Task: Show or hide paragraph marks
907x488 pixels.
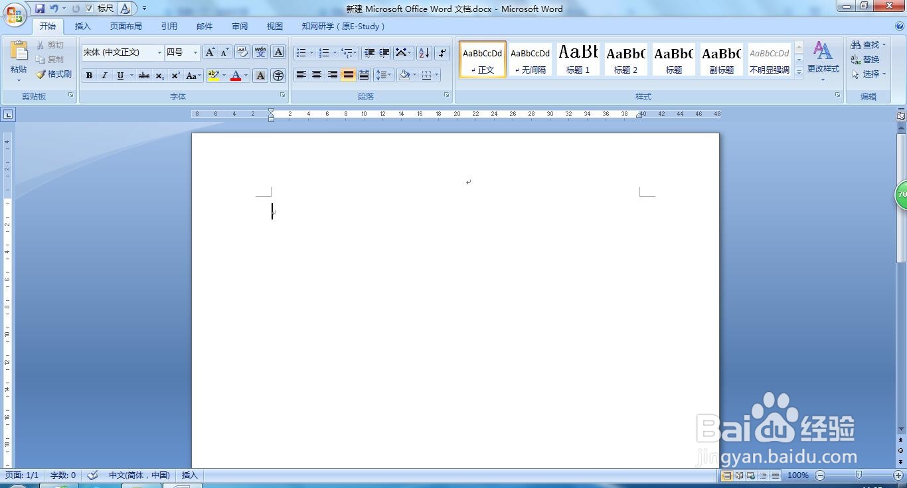Action: (442, 52)
